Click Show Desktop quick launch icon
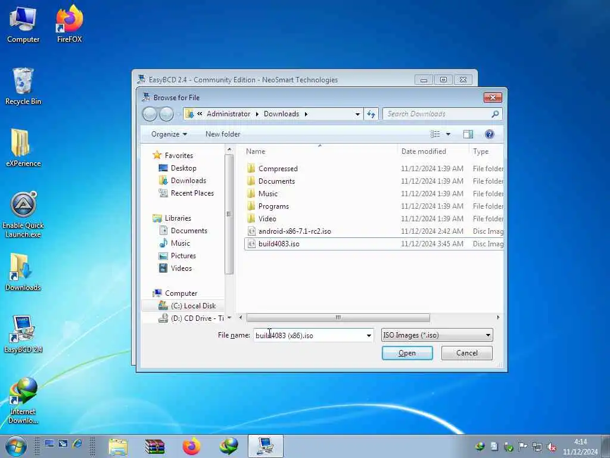This screenshot has height=458, width=610. pos(49,444)
